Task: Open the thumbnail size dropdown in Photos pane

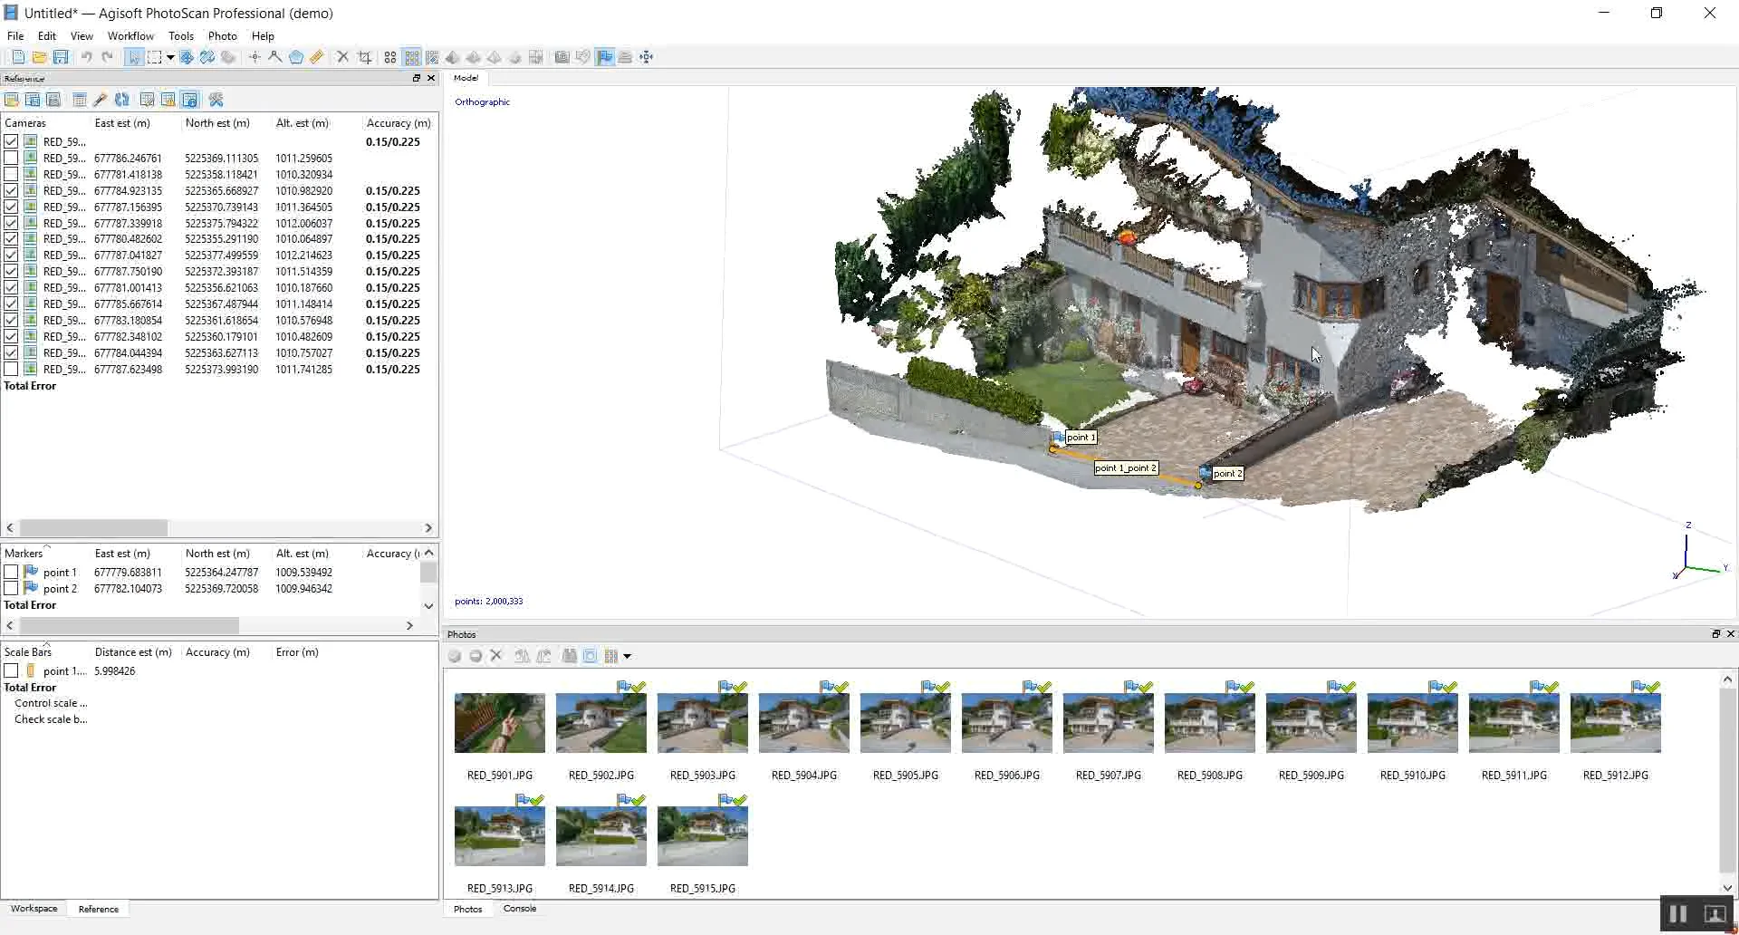Action: tap(627, 656)
